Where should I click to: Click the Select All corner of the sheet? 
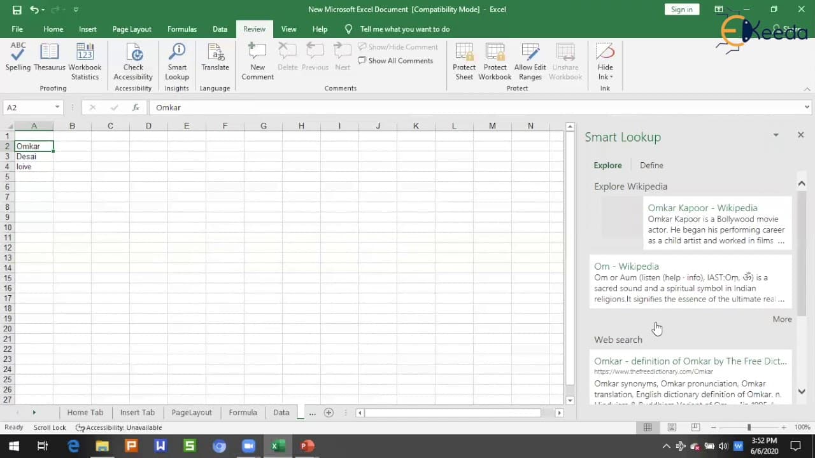[x=9, y=126]
